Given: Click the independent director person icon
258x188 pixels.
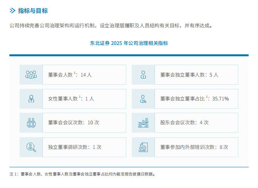Looking at the screenshot, I should pyautogui.click(x=143, y=75).
